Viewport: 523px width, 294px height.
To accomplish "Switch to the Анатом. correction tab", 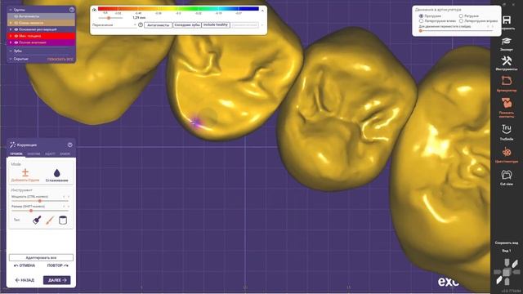I will click(34, 154).
